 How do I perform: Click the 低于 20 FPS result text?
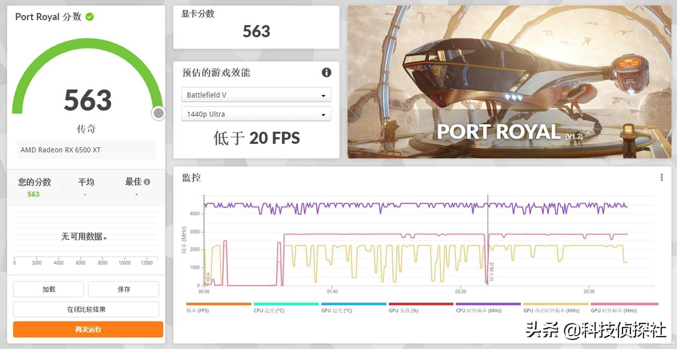257,138
